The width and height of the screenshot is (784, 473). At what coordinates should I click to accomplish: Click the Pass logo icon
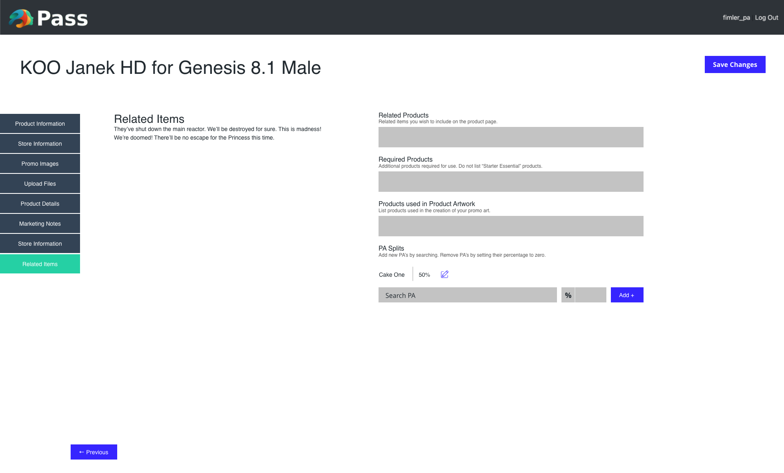[x=21, y=18]
